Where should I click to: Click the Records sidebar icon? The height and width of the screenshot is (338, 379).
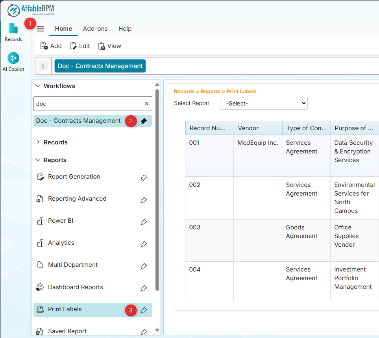coord(13,32)
